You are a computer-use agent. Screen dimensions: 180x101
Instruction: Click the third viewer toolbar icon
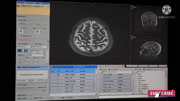(109, 66)
